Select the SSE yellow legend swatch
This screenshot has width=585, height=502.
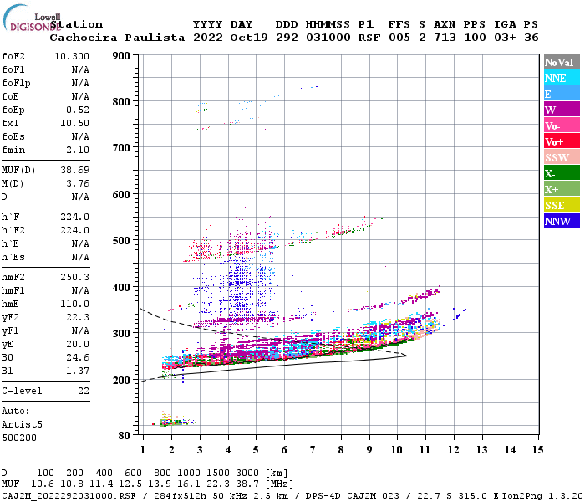point(562,205)
